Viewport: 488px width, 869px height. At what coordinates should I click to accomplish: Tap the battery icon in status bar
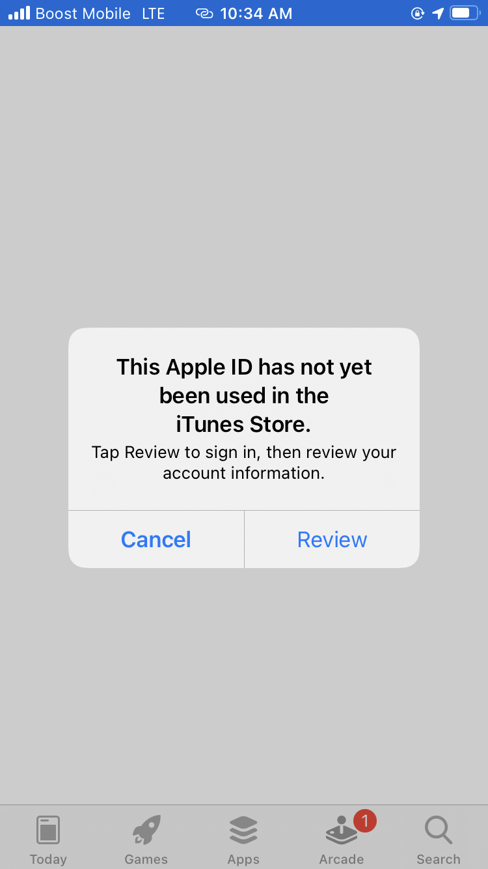pyautogui.click(x=465, y=13)
